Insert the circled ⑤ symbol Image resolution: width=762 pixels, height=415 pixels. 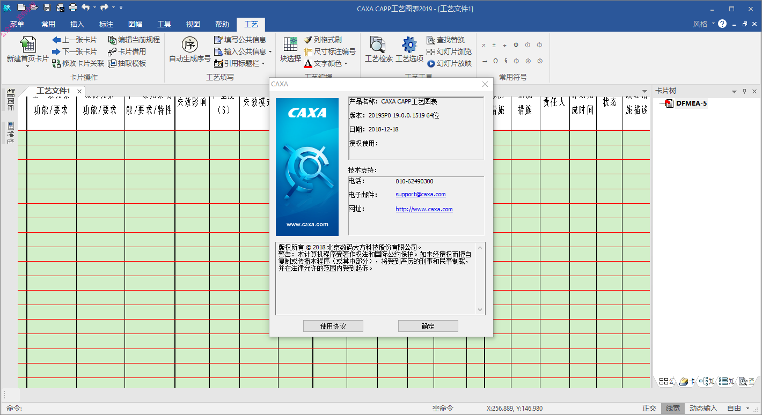click(x=539, y=61)
